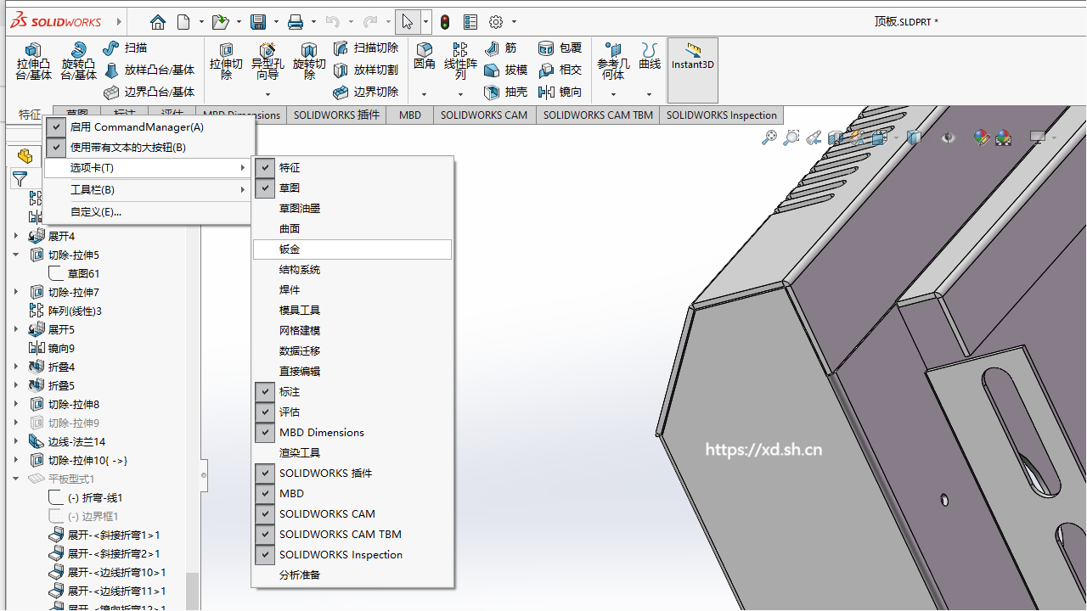The height and width of the screenshot is (611, 1087).
Task: Uncheck the SOLIDWORKS CAM TBM tab option
Action: coord(340,535)
